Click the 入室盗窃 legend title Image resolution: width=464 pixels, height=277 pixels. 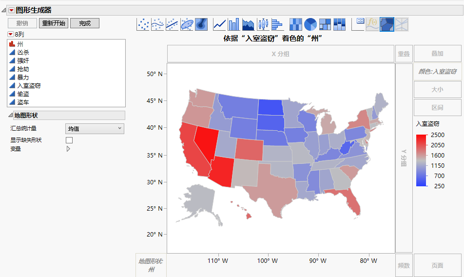[x=427, y=124]
